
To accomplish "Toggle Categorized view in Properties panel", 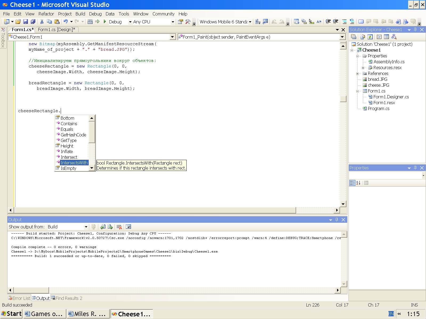I will point(352,183).
